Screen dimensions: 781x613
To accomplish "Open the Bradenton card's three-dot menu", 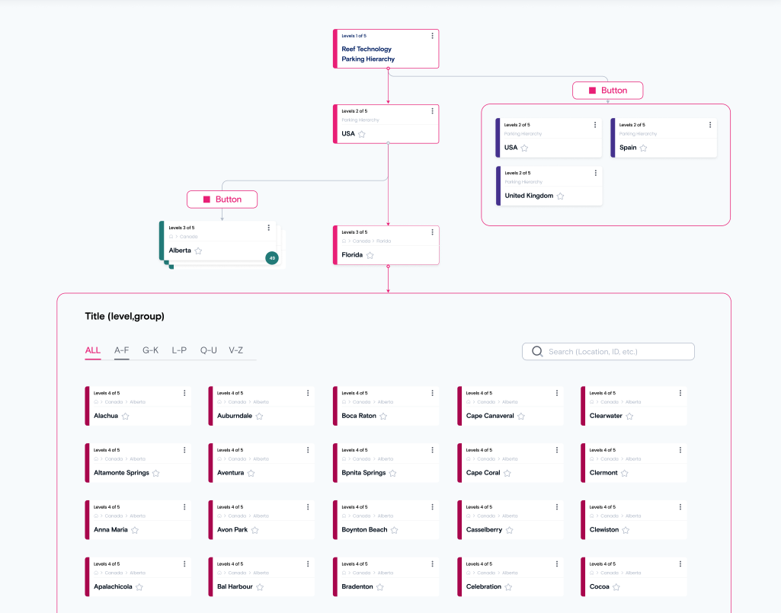I will 432,564.
